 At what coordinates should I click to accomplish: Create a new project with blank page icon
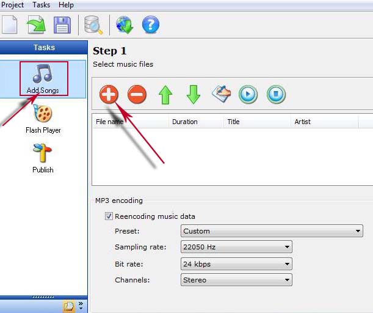click(x=9, y=25)
